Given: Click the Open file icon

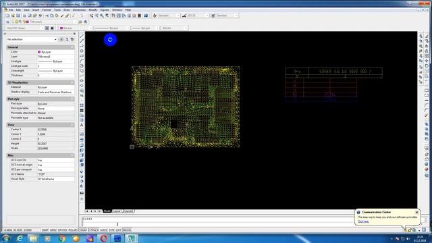Looking at the screenshot, I should tap(13, 16).
